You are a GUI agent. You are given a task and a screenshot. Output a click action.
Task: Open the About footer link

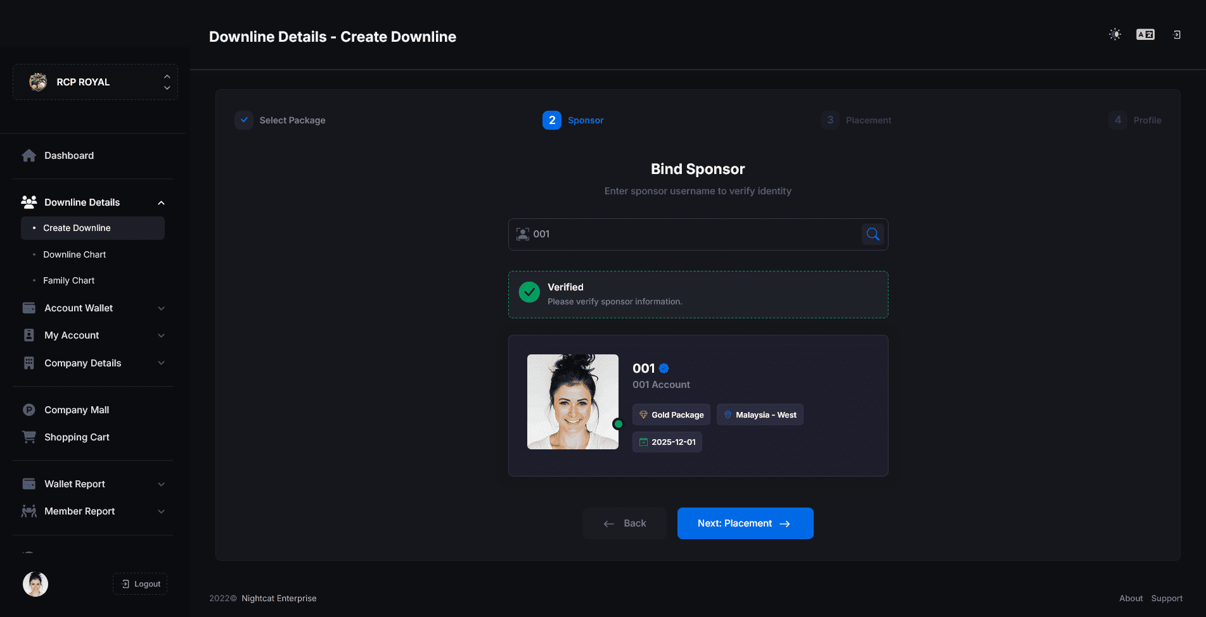pyautogui.click(x=1131, y=599)
